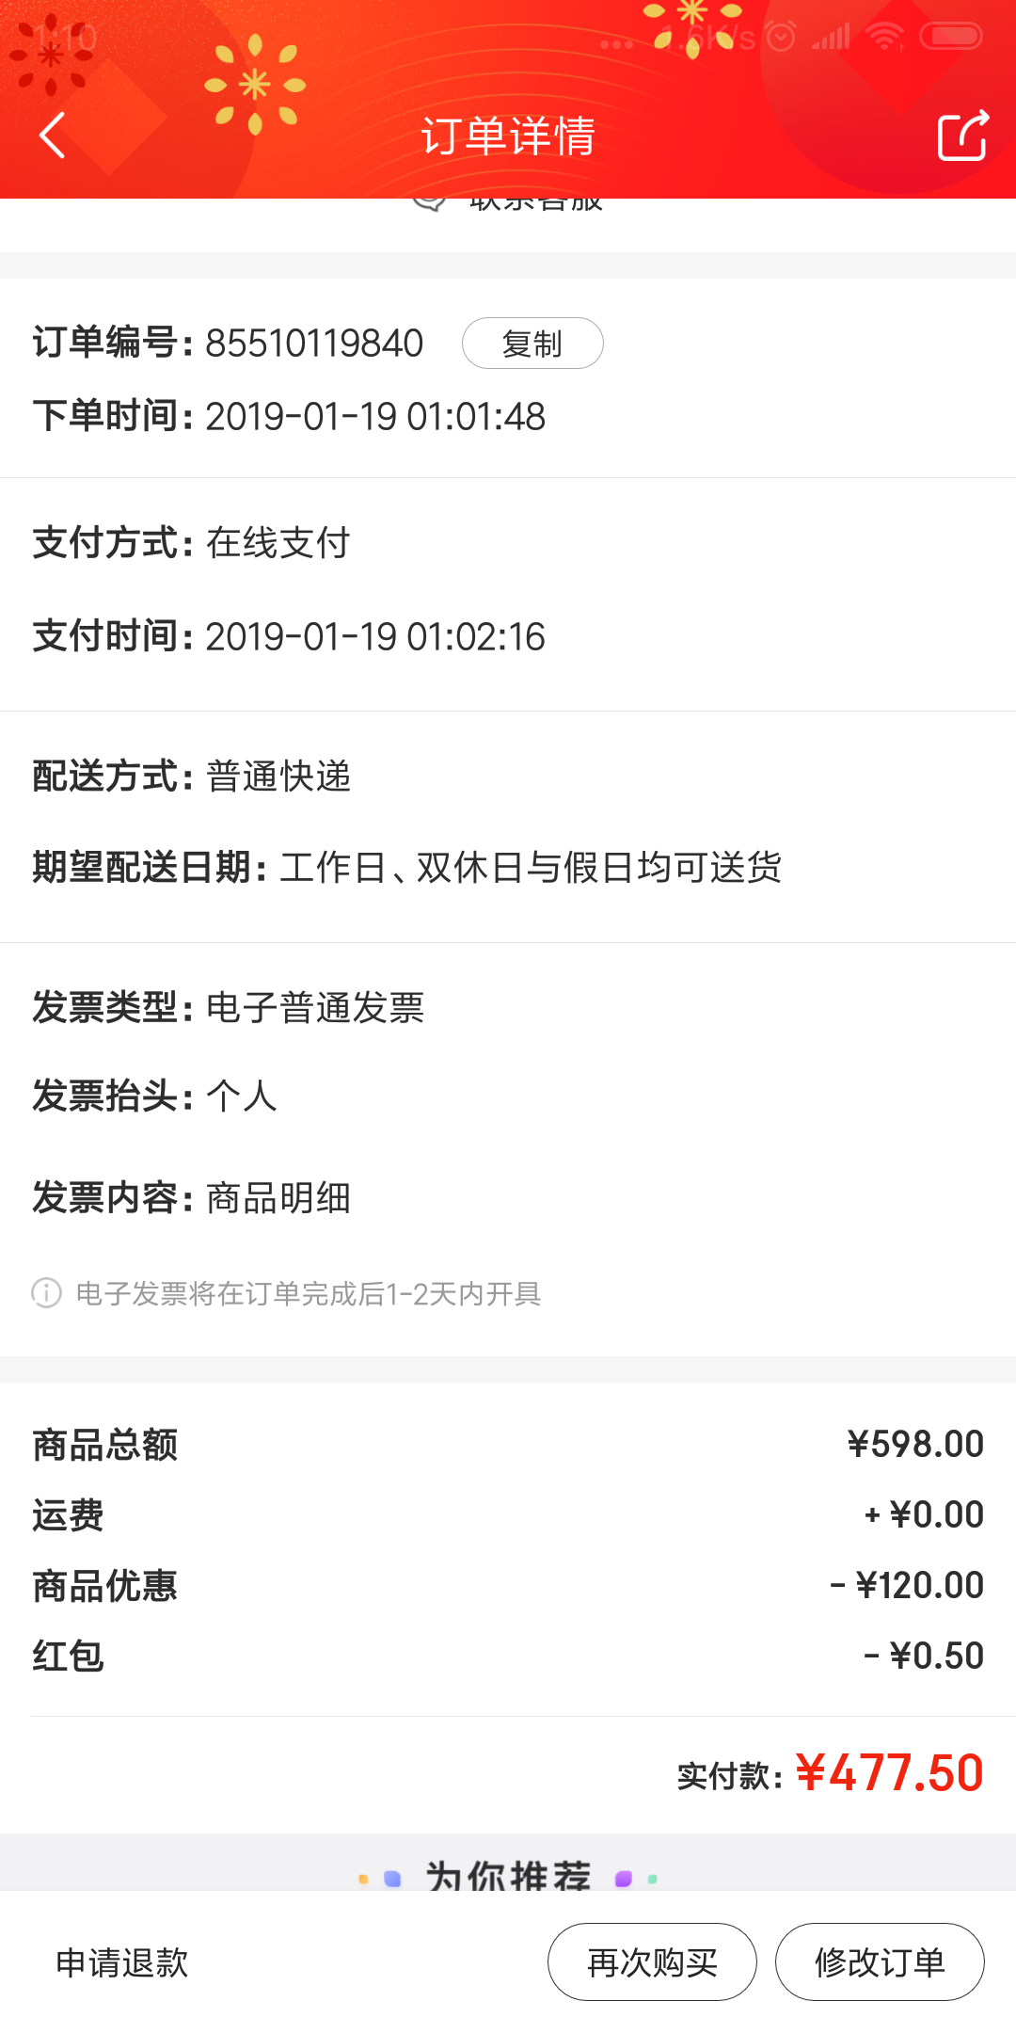Tap the Wi-Fi status bar icon
1016x2033 pixels.
click(884, 38)
